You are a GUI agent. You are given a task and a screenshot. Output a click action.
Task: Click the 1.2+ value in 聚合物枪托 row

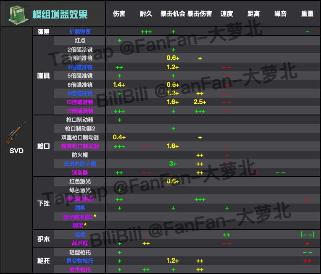tap(173, 261)
